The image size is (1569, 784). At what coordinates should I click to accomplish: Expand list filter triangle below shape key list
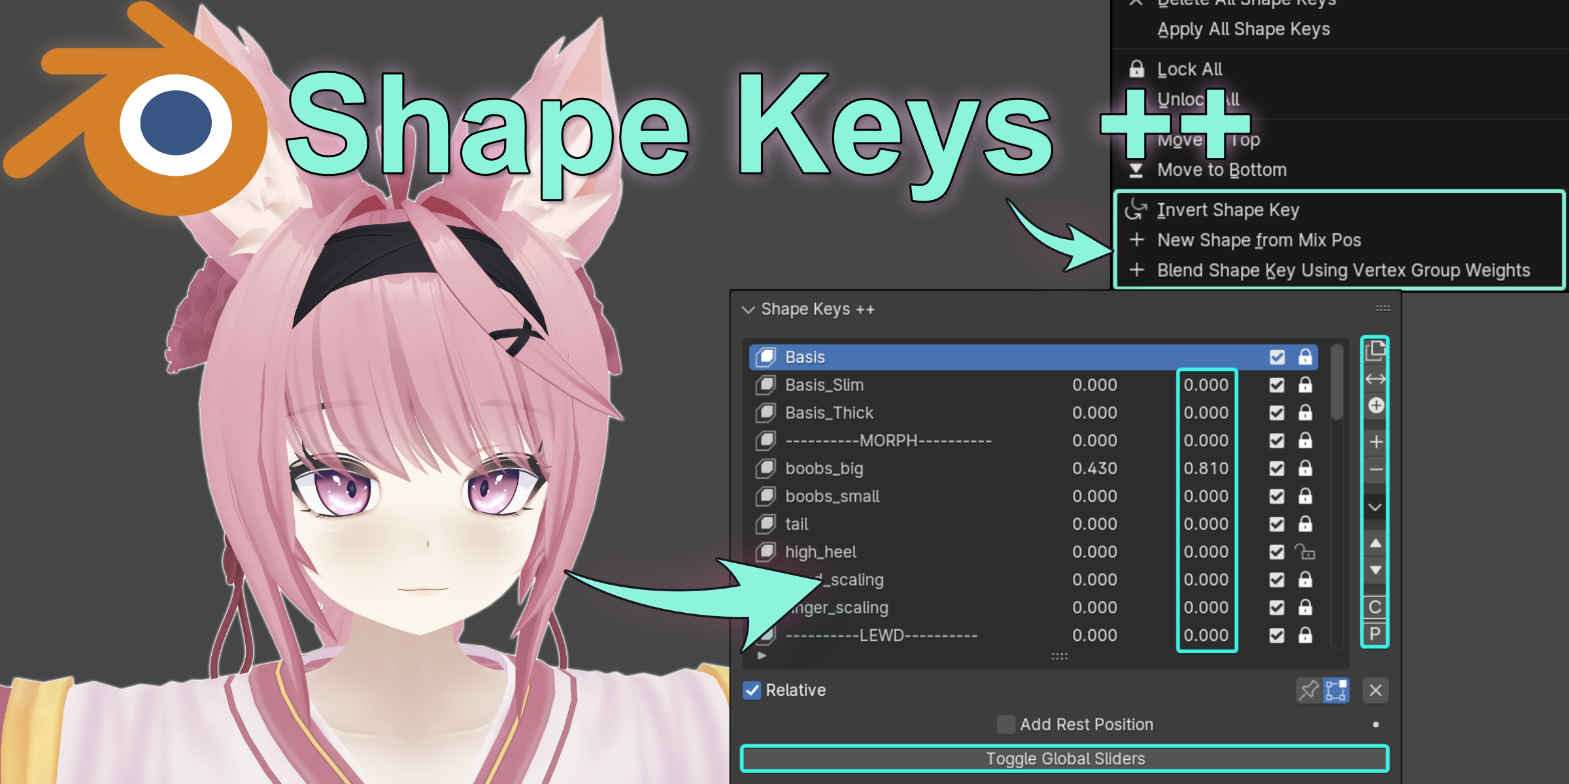[x=761, y=655]
